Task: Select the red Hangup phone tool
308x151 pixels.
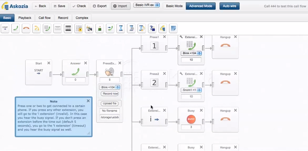Action: coord(26,29)
